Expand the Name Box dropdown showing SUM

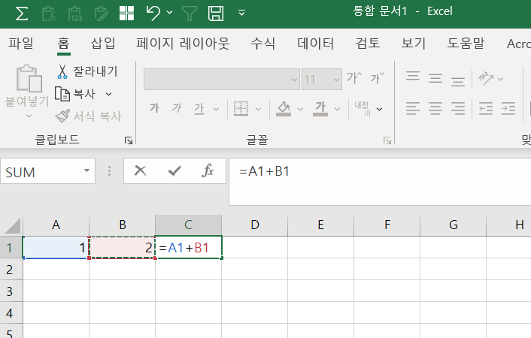click(x=88, y=172)
